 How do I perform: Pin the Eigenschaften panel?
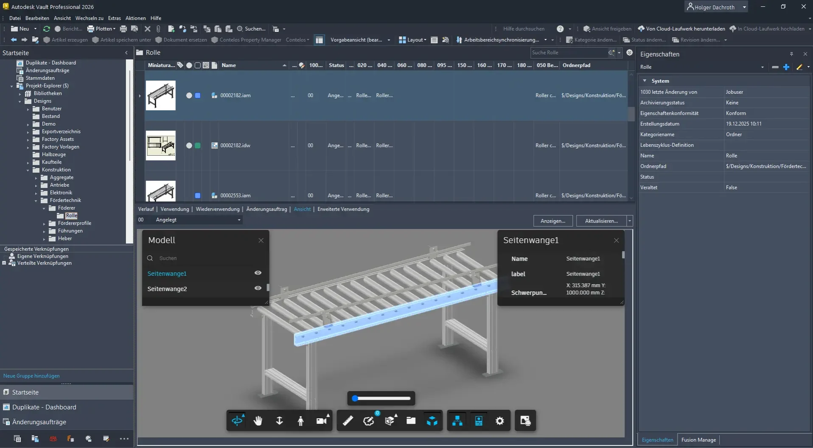coord(791,54)
